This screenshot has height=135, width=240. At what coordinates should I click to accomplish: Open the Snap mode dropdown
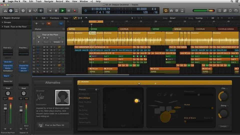(x=176, y=18)
